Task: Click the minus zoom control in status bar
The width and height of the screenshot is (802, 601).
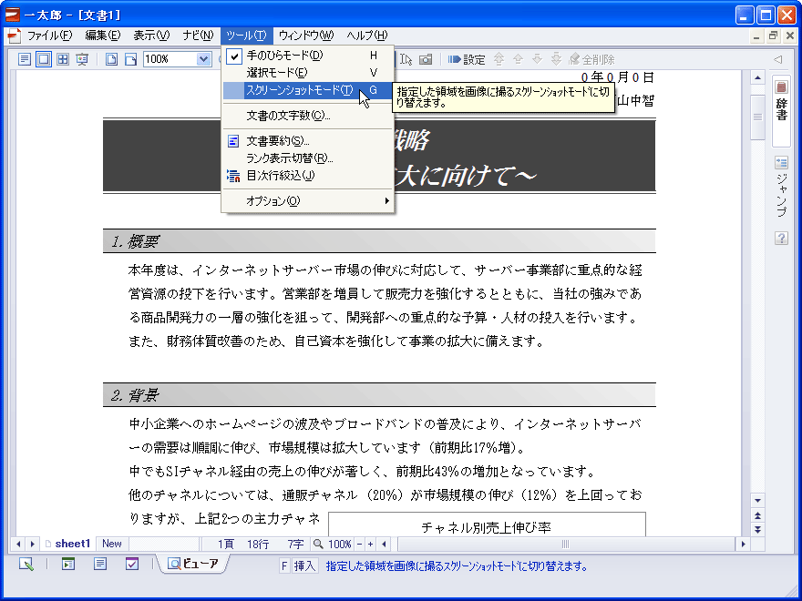Action: pos(358,544)
